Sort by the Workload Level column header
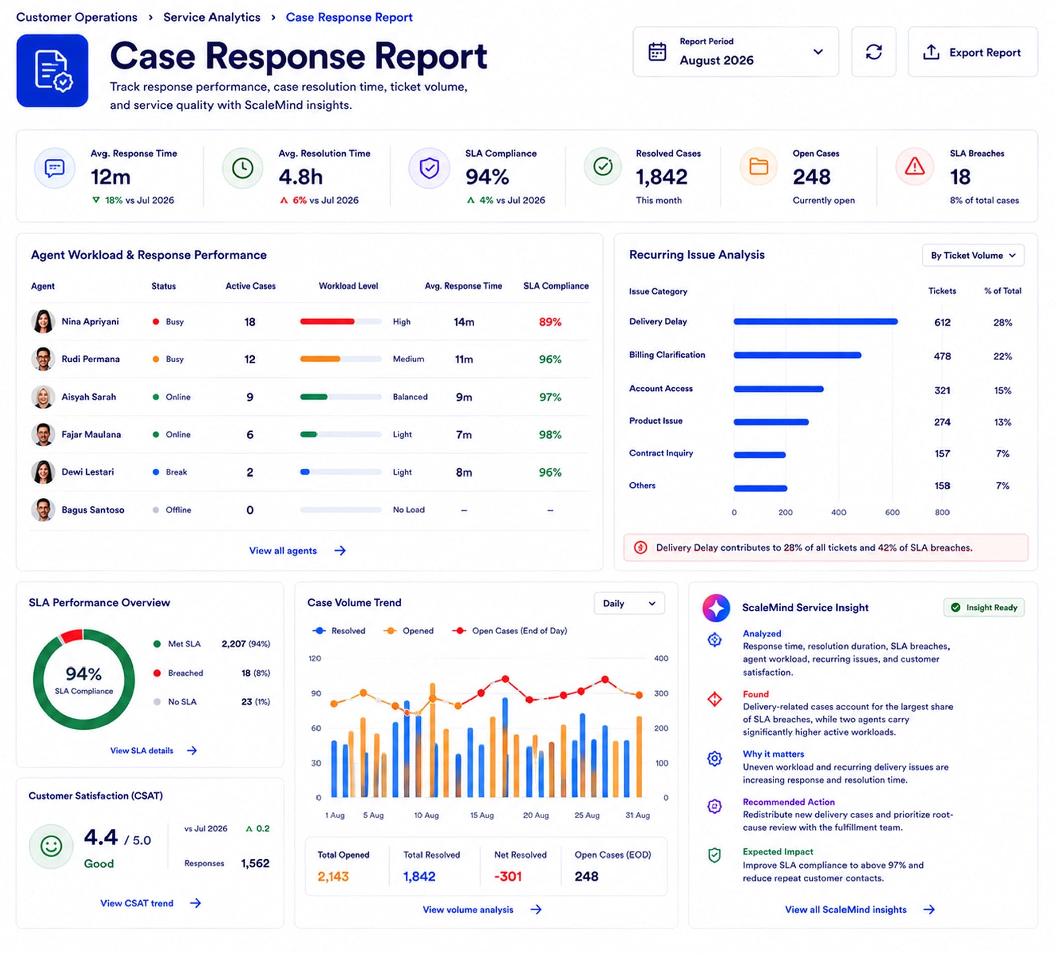Image resolution: width=1055 pixels, height=953 pixels. [348, 286]
